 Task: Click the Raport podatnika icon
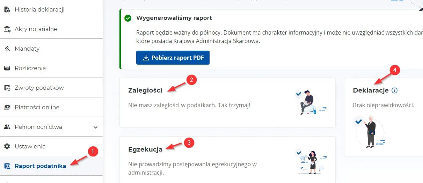click(x=7, y=166)
